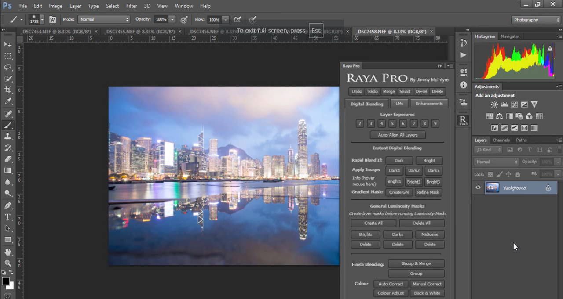
Task: Select the History Brush tool
Action: click(7, 148)
